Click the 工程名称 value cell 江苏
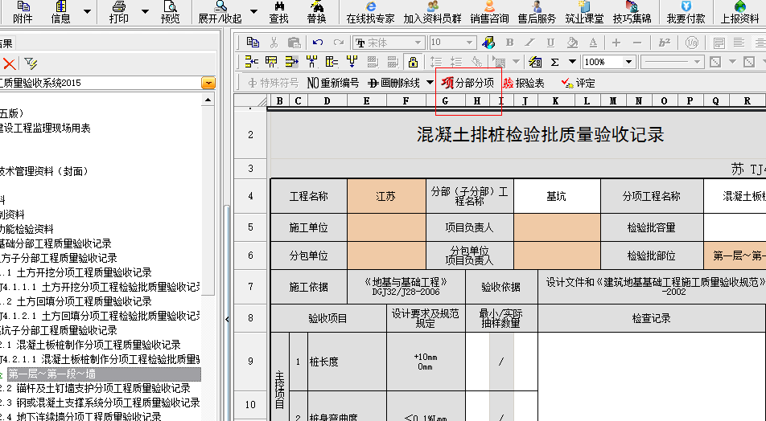The height and width of the screenshot is (421, 766). 385,196
